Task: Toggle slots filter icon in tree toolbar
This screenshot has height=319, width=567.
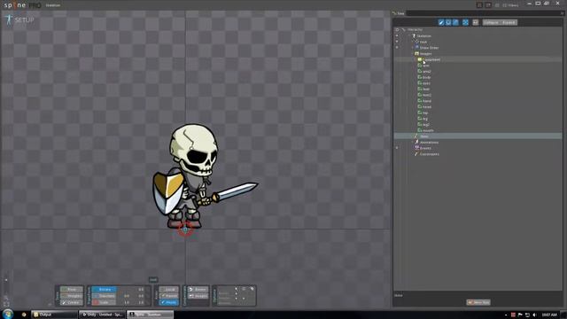Action: [x=448, y=22]
